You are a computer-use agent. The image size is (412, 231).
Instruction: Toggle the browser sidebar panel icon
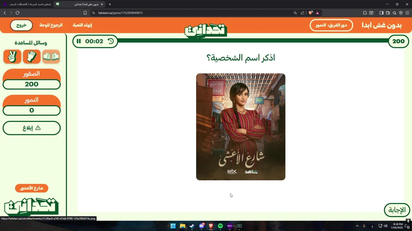point(381,13)
